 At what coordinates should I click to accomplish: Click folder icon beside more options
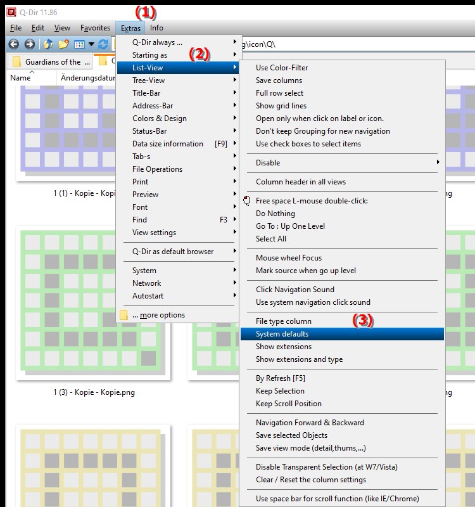point(123,315)
